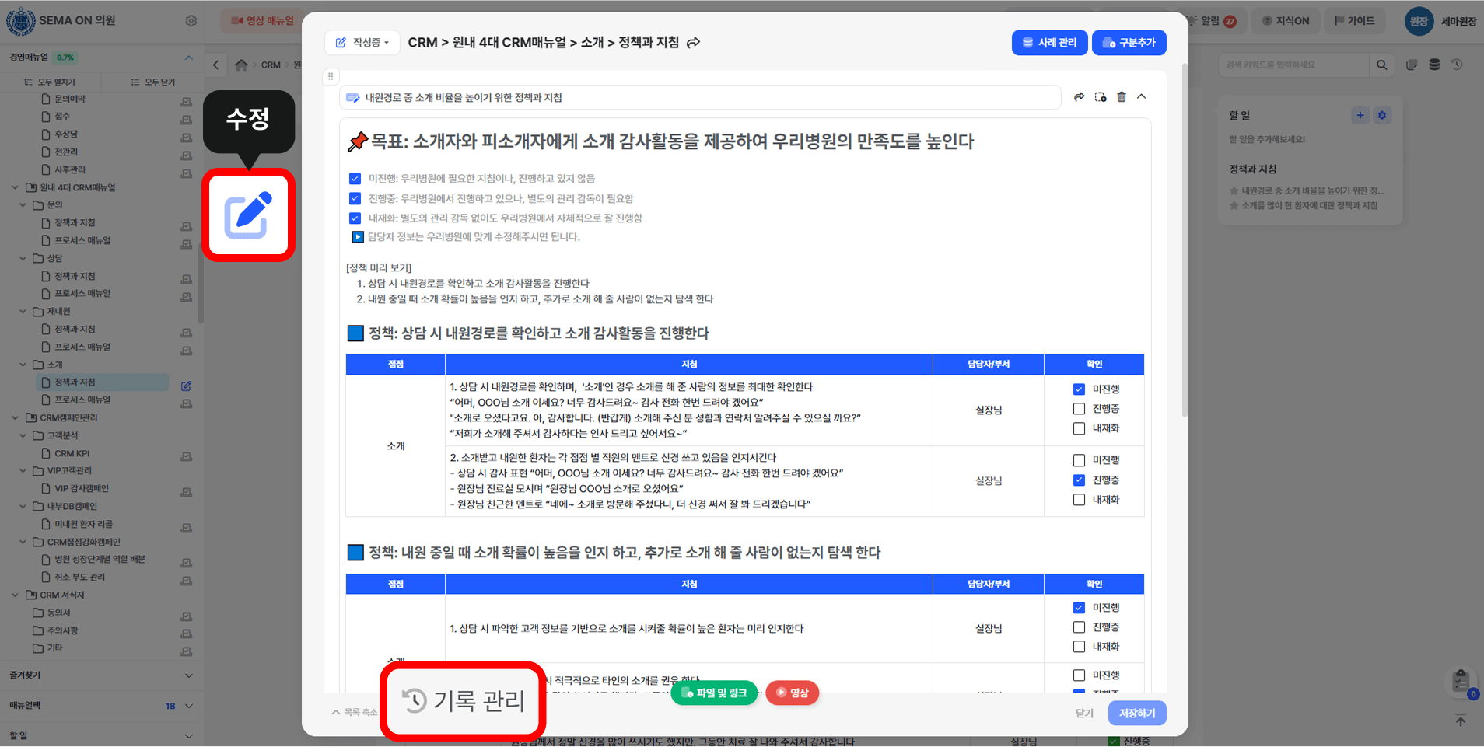Click the status icon on the 문의예약 row
The height and width of the screenshot is (747, 1484).
[x=187, y=103]
